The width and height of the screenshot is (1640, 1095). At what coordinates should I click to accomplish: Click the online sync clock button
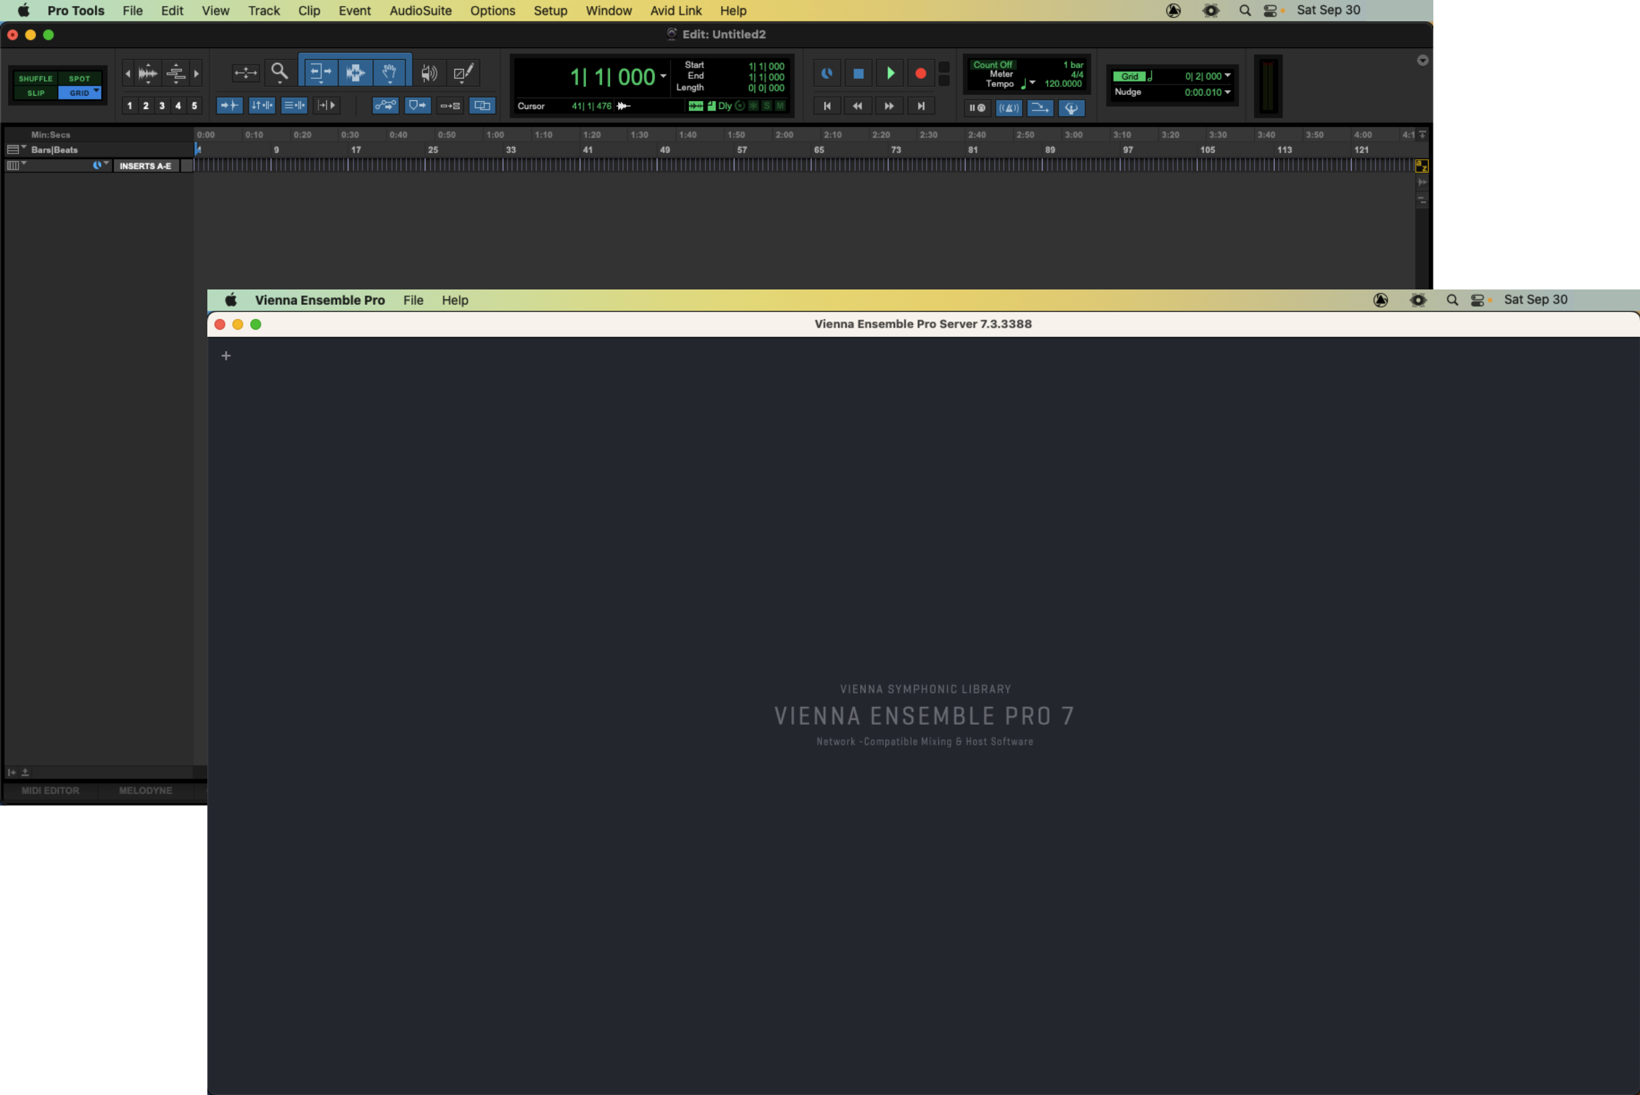(827, 74)
